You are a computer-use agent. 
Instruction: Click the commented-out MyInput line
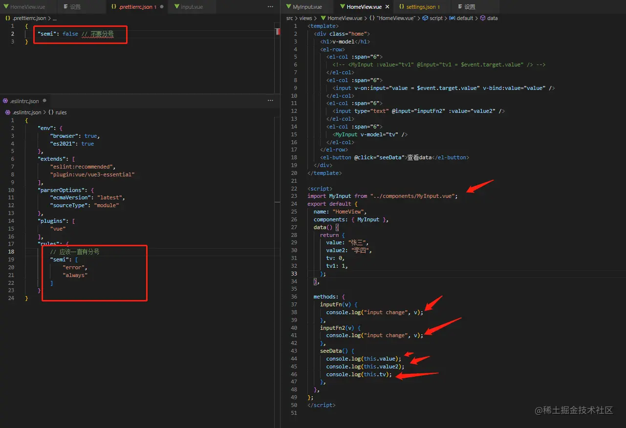(439, 64)
